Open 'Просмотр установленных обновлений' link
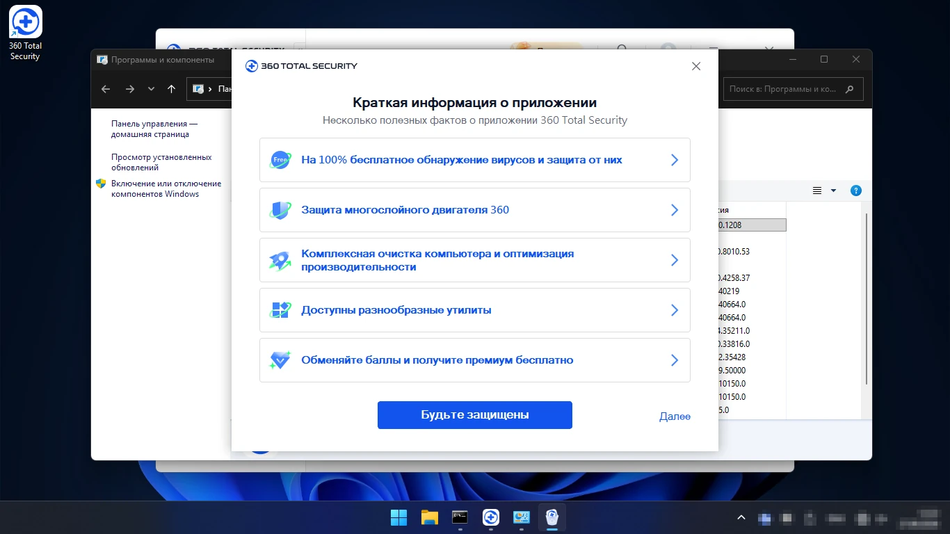 [161, 162]
